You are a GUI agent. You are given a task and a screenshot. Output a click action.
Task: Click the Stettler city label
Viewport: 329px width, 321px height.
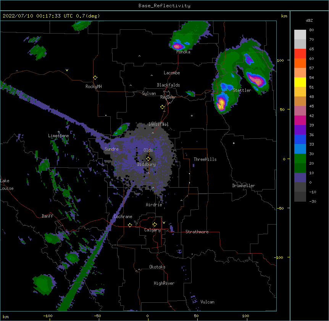(x=242, y=90)
